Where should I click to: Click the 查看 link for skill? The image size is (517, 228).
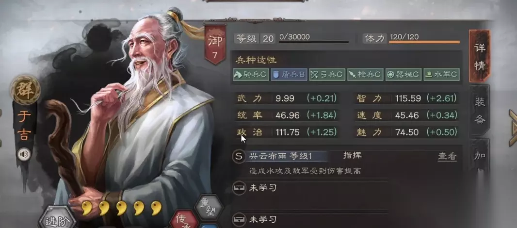point(447,156)
